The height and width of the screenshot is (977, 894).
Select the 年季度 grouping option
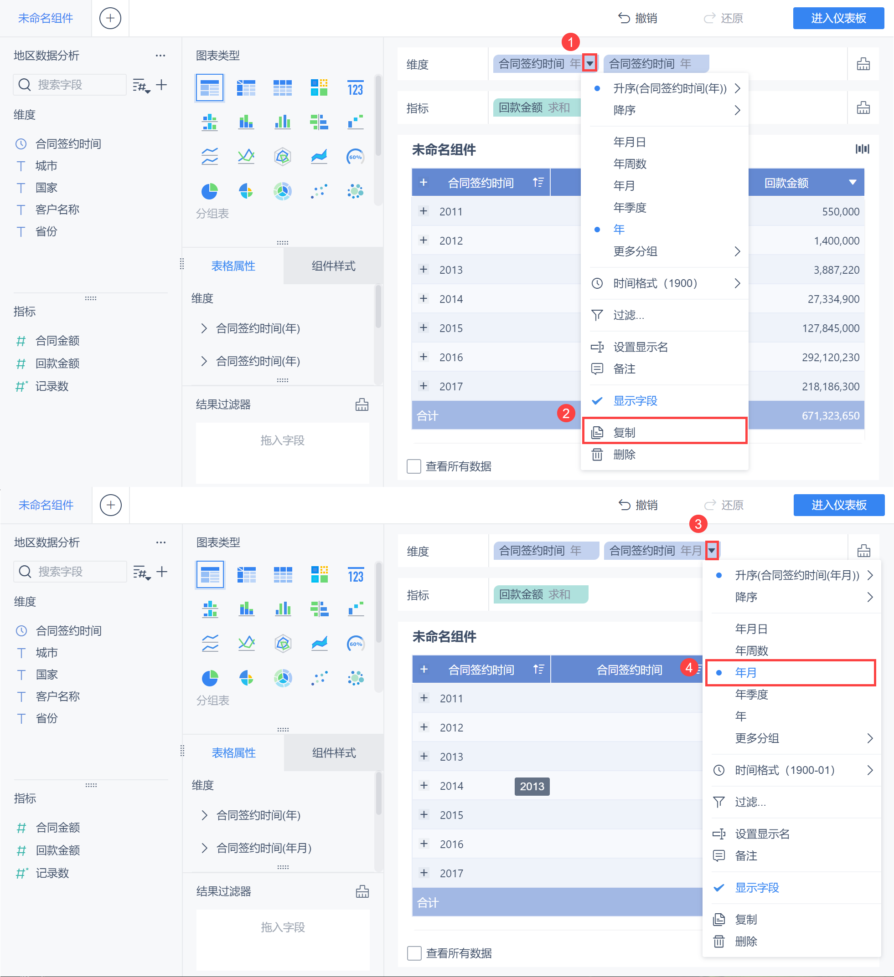click(630, 207)
